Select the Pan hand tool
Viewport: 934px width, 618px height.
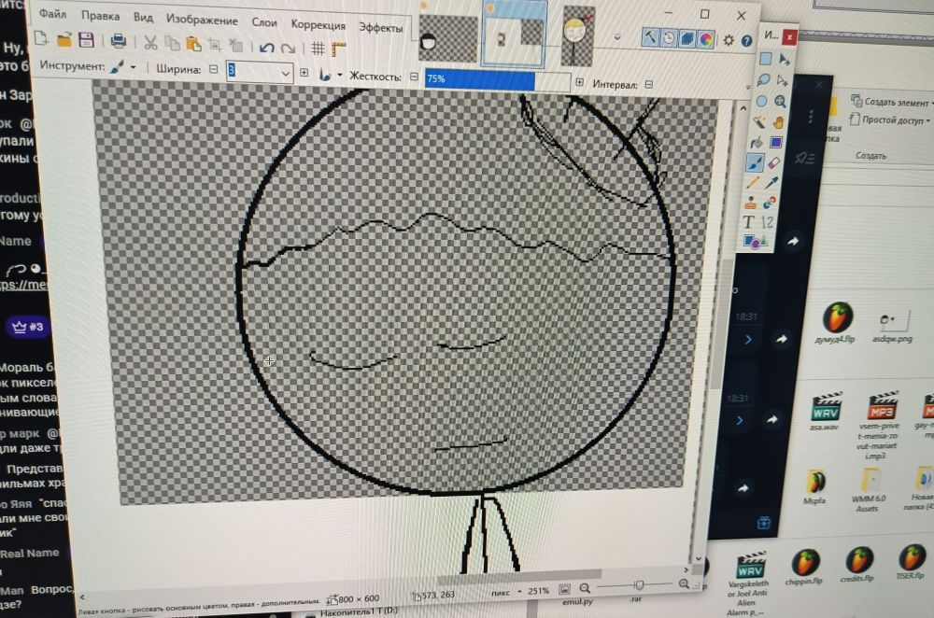tap(778, 122)
